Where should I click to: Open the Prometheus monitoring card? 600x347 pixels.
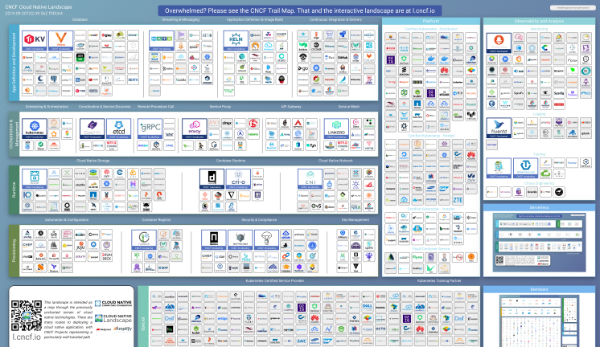[499, 43]
